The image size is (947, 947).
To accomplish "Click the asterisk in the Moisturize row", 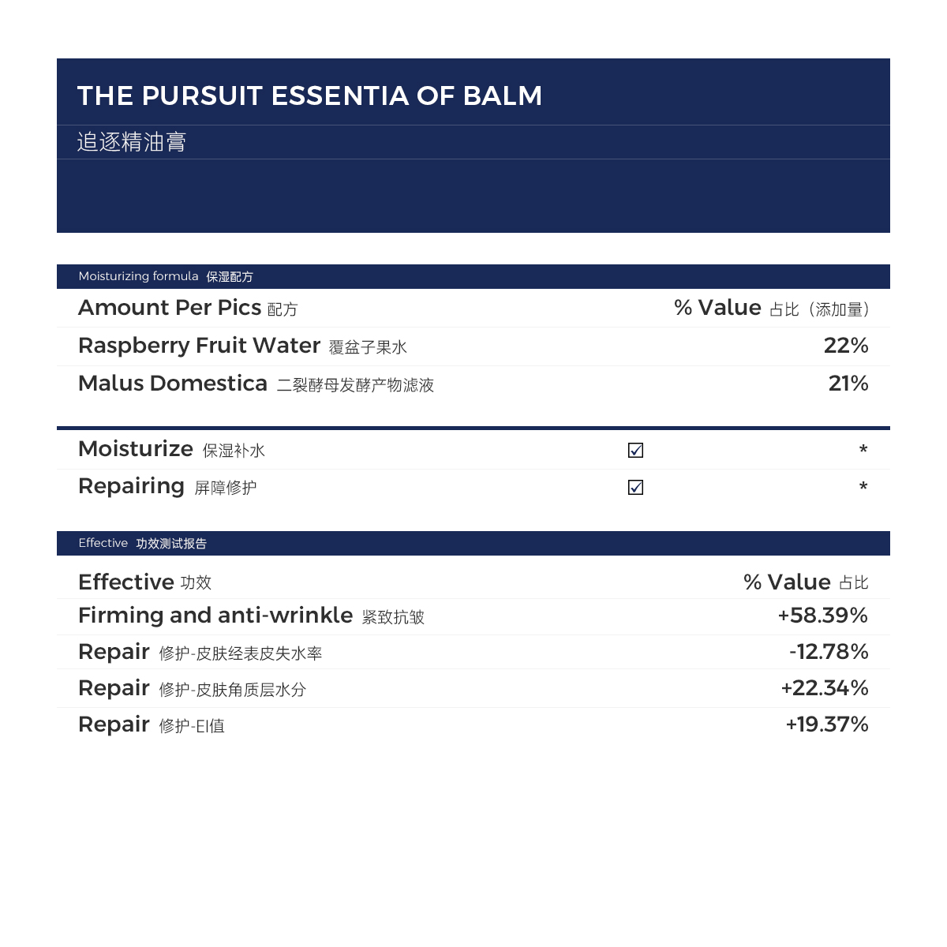I will (863, 450).
